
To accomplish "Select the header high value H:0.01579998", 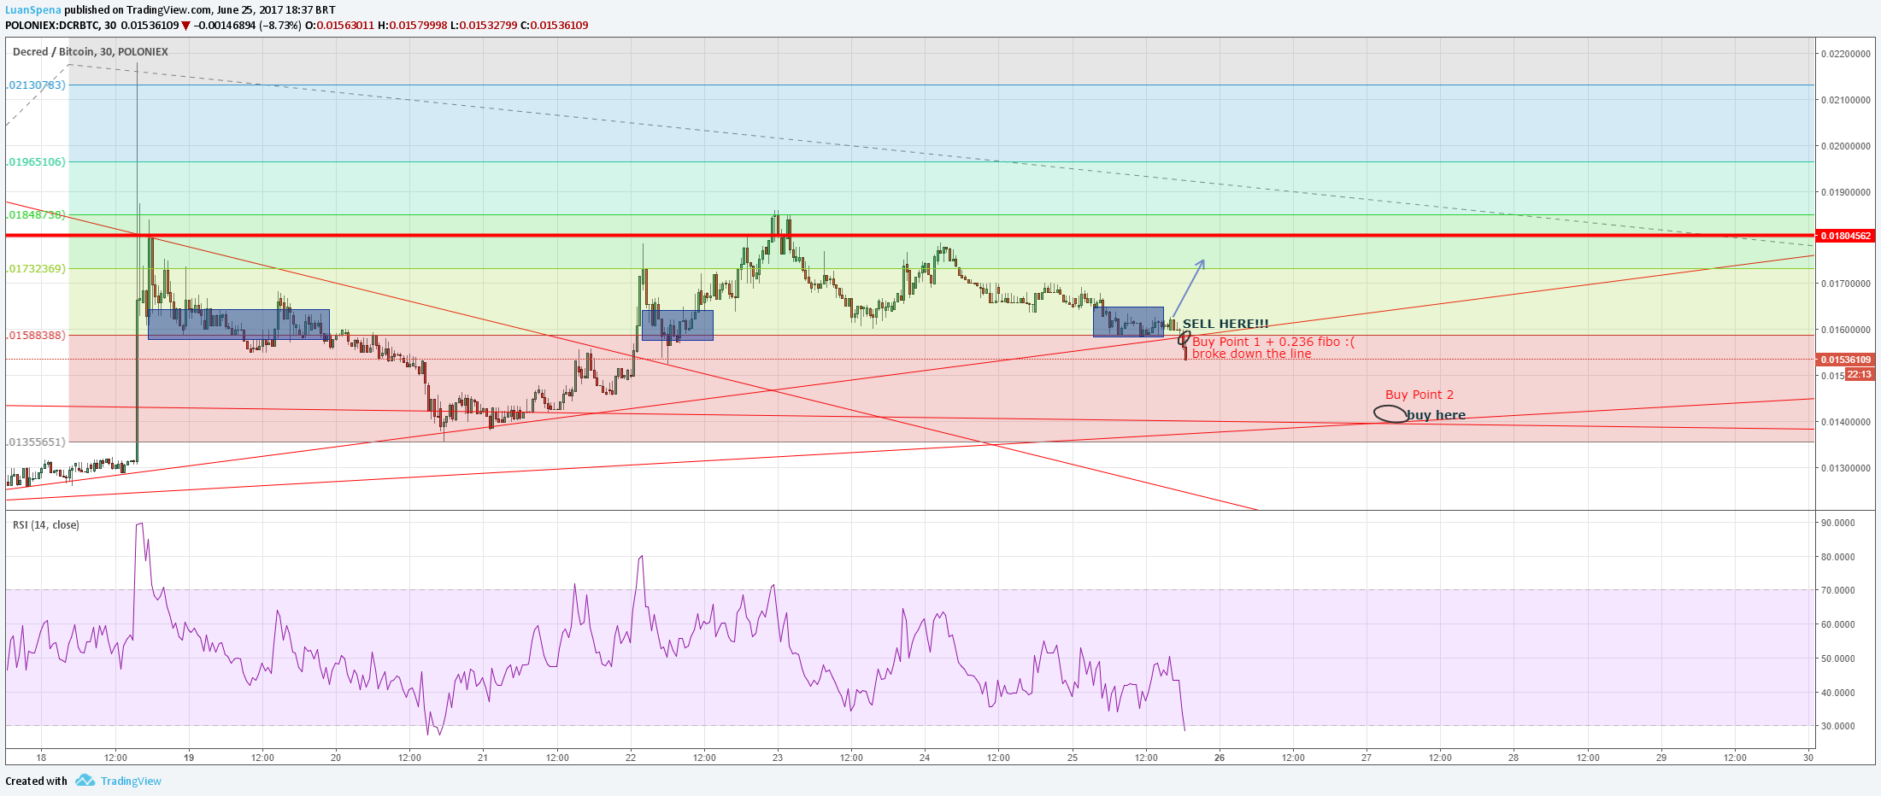I will pyautogui.click(x=413, y=26).
